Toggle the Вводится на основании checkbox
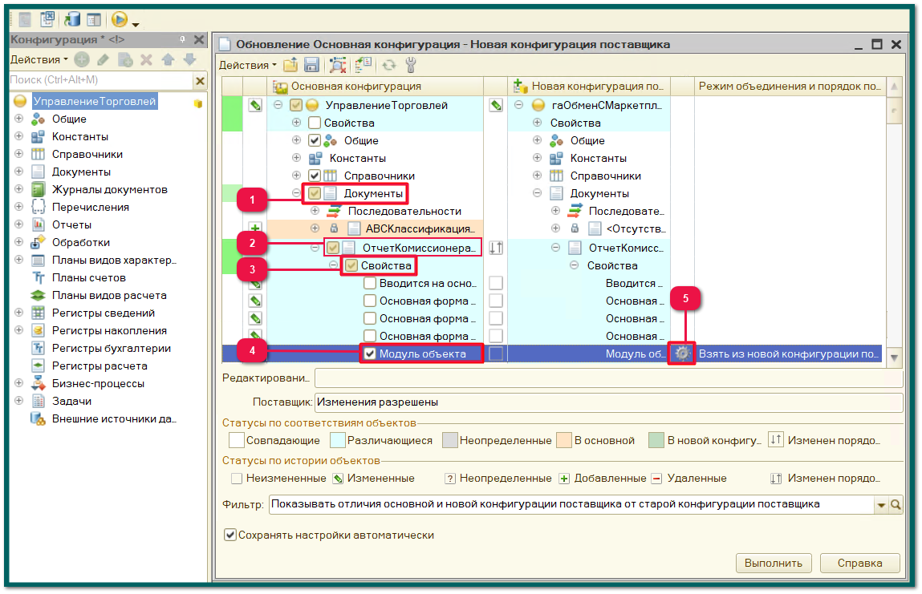This screenshot has width=922, height=594. [x=370, y=283]
